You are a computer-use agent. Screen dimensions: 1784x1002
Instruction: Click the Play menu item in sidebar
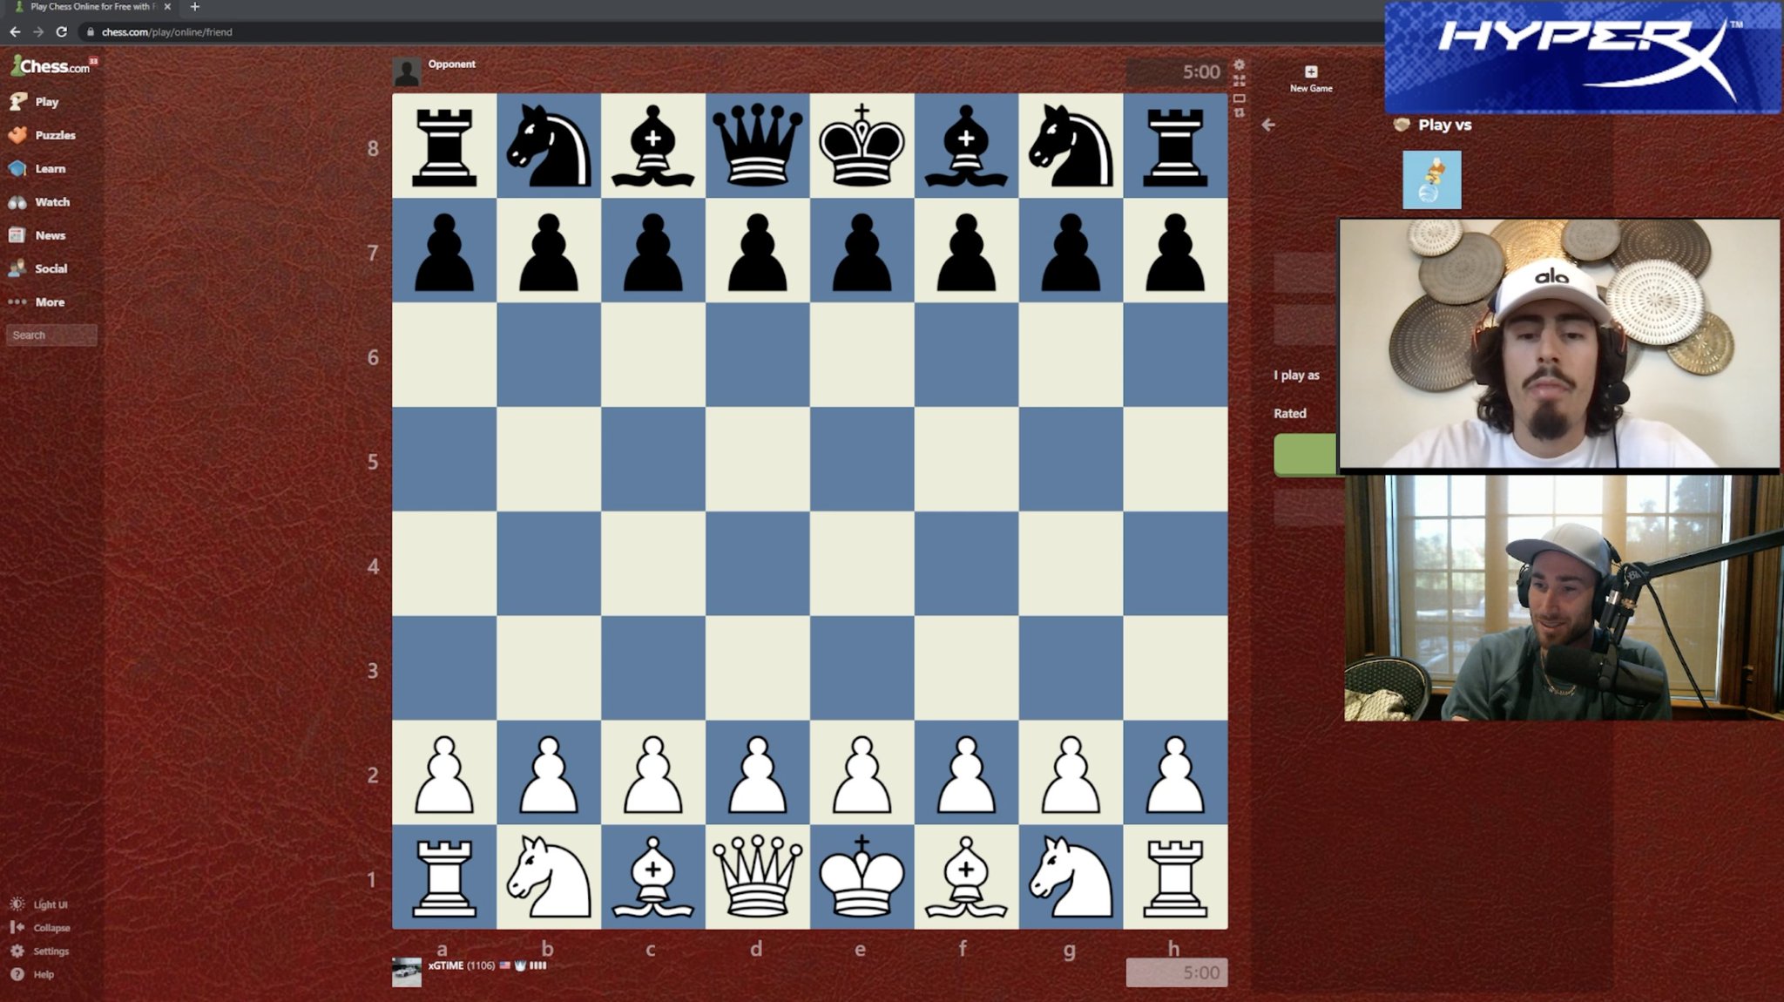(46, 102)
